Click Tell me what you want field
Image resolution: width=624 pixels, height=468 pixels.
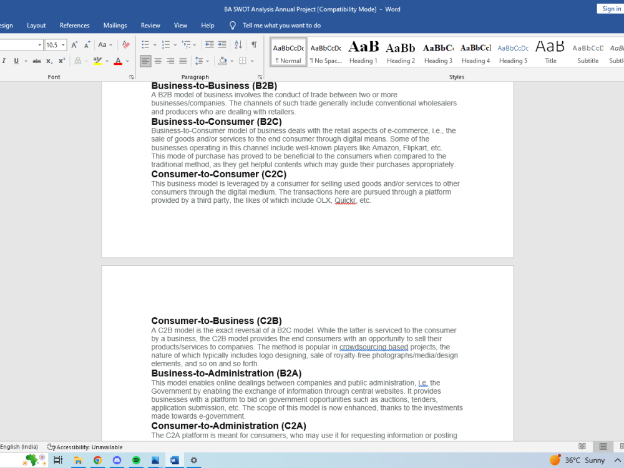point(281,26)
